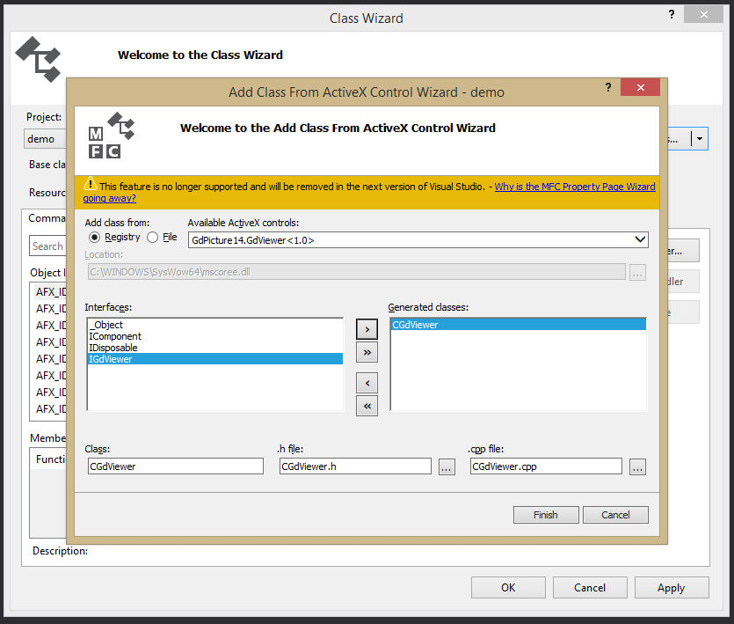Click the Finish button
734x624 pixels.
click(545, 514)
